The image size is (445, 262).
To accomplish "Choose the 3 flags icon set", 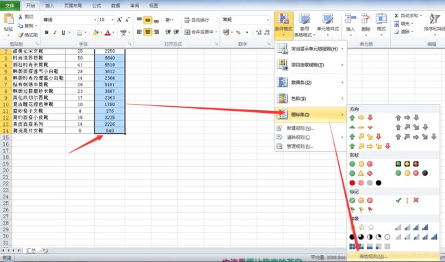I will (361, 210).
